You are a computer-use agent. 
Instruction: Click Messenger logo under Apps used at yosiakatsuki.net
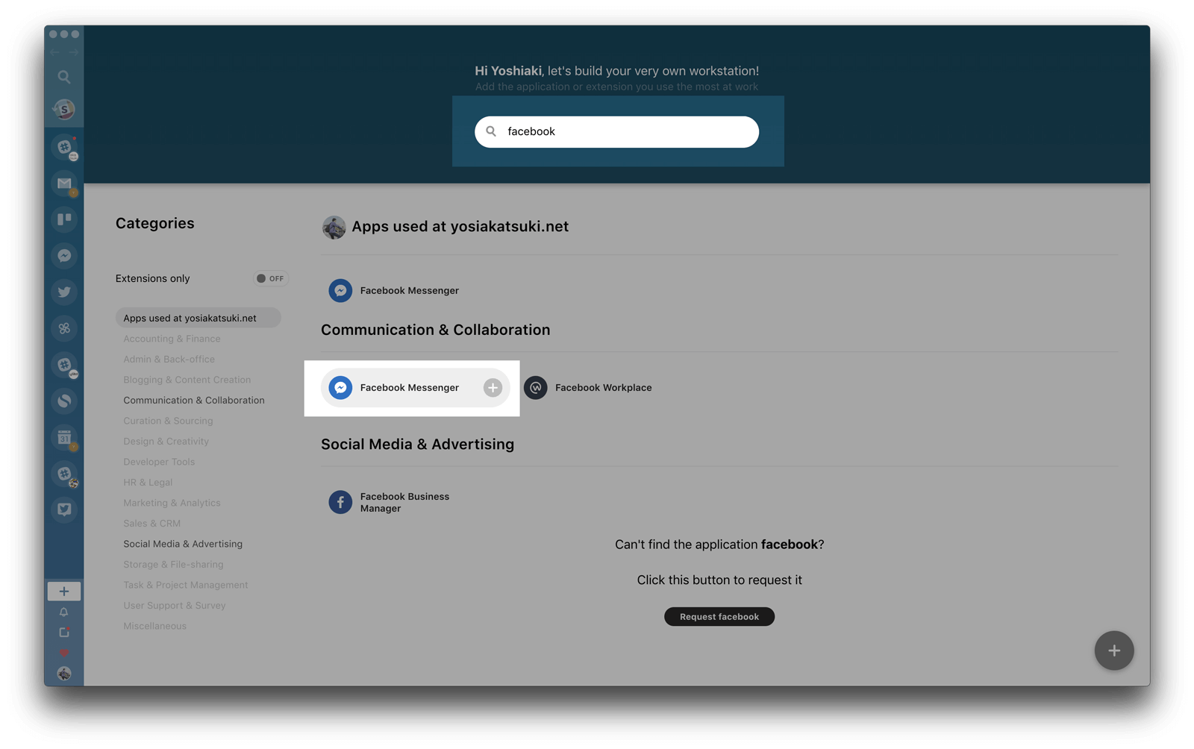pyautogui.click(x=340, y=290)
